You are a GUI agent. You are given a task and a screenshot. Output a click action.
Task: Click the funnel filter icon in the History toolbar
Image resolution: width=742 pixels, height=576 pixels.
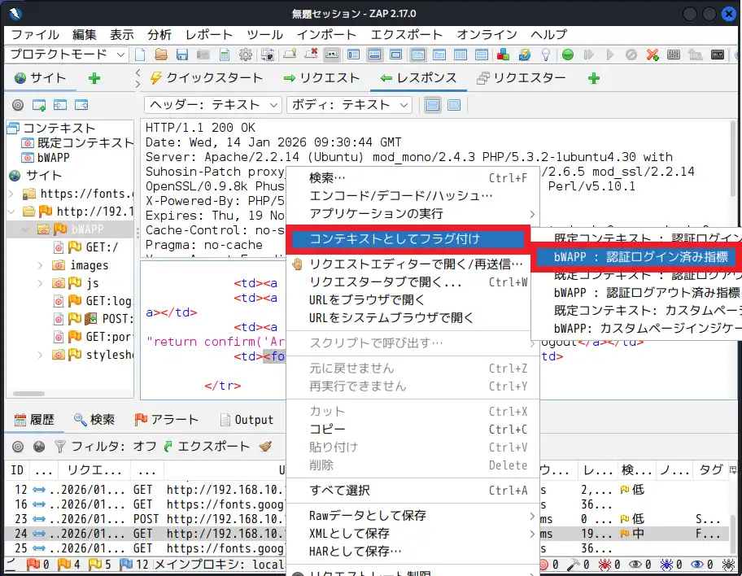[59, 448]
